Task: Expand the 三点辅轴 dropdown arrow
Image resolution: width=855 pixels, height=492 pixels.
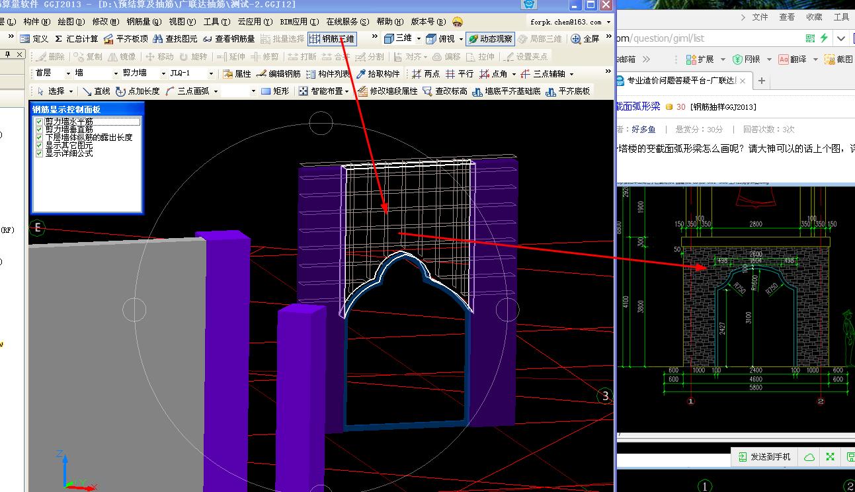Action: tap(571, 74)
